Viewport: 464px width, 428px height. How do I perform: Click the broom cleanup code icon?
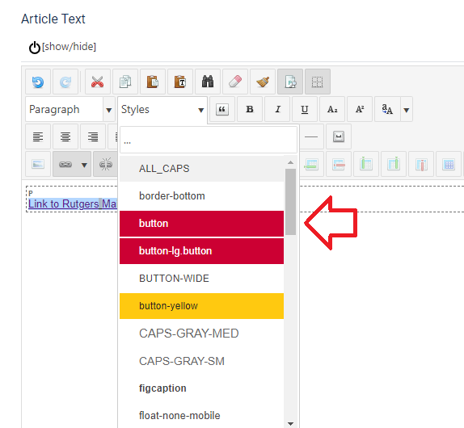coord(263,82)
